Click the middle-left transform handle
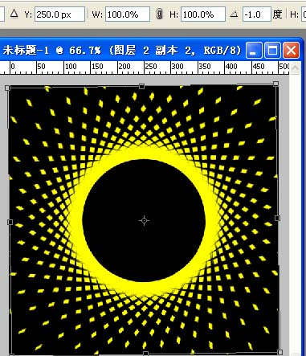 coord(10,222)
